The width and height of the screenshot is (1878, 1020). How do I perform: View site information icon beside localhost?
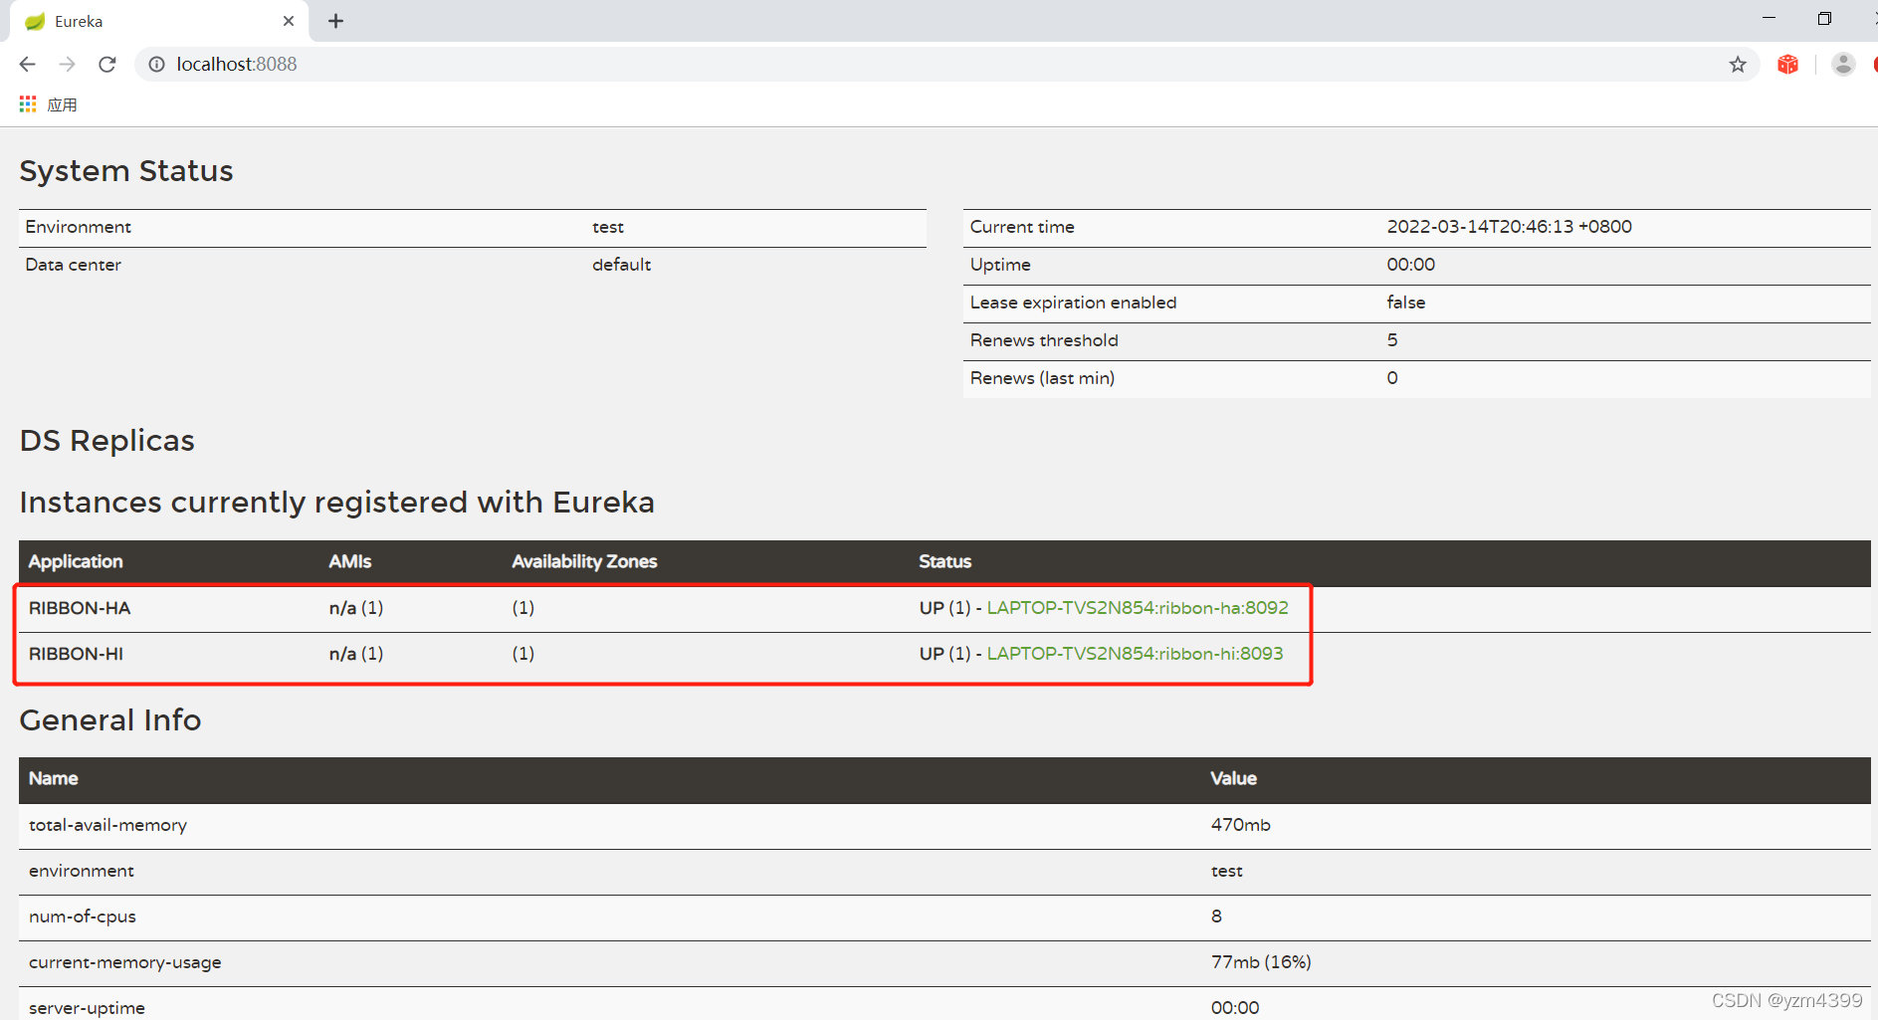pyautogui.click(x=156, y=64)
